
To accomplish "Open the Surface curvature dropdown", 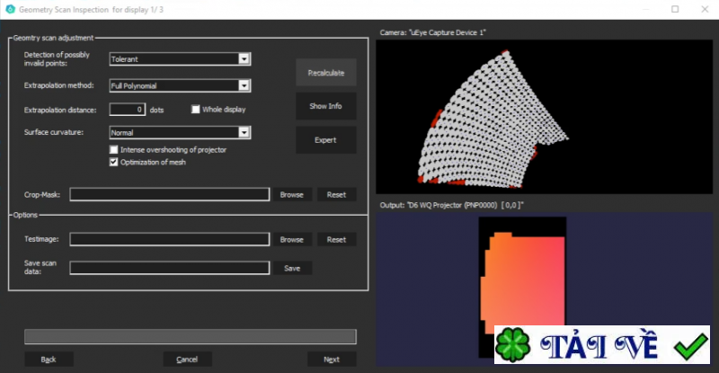I will tap(244, 132).
